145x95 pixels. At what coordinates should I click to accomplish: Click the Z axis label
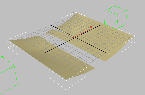pyautogui.click(x=74, y=12)
